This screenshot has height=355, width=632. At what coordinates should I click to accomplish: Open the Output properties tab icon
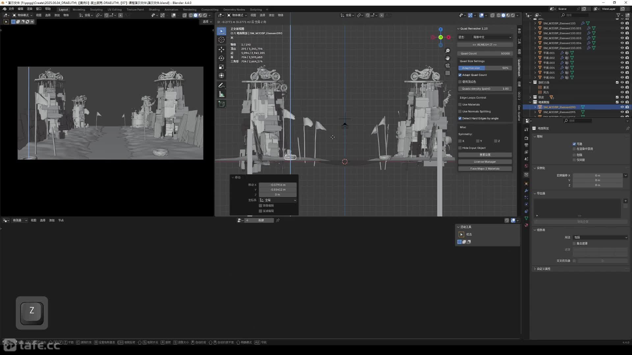[x=526, y=145]
